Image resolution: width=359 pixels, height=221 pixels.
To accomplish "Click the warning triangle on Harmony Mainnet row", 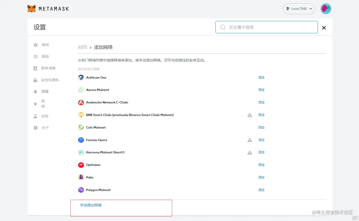I will (x=250, y=152).
